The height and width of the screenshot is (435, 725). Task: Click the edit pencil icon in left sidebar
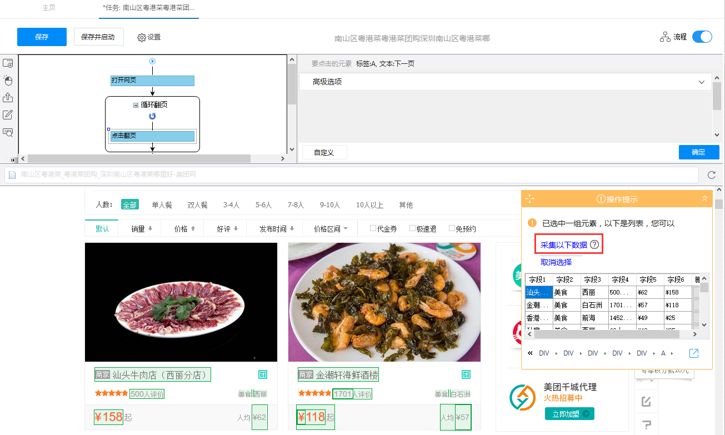coord(8,115)
